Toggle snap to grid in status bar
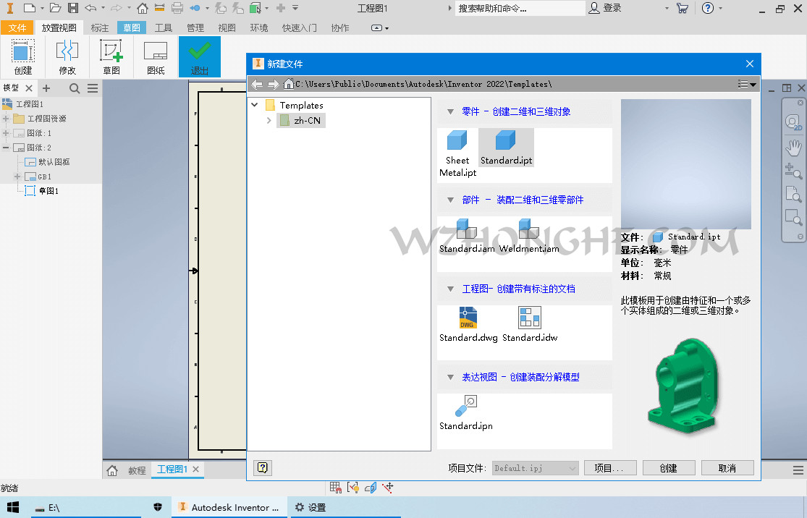Screen dimensions: 807x518 [x=335, y=488]
